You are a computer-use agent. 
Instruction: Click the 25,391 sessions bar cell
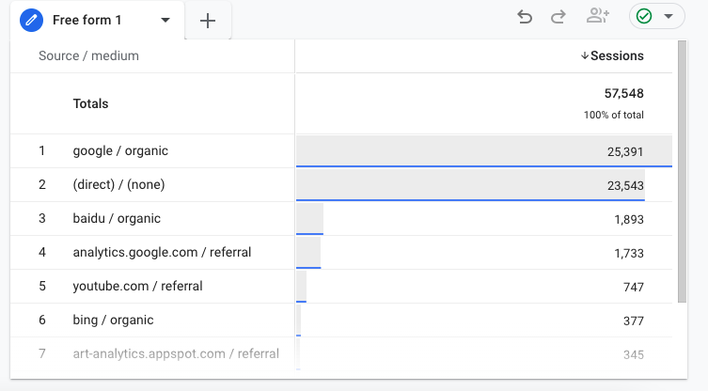[x=484, y=150]
